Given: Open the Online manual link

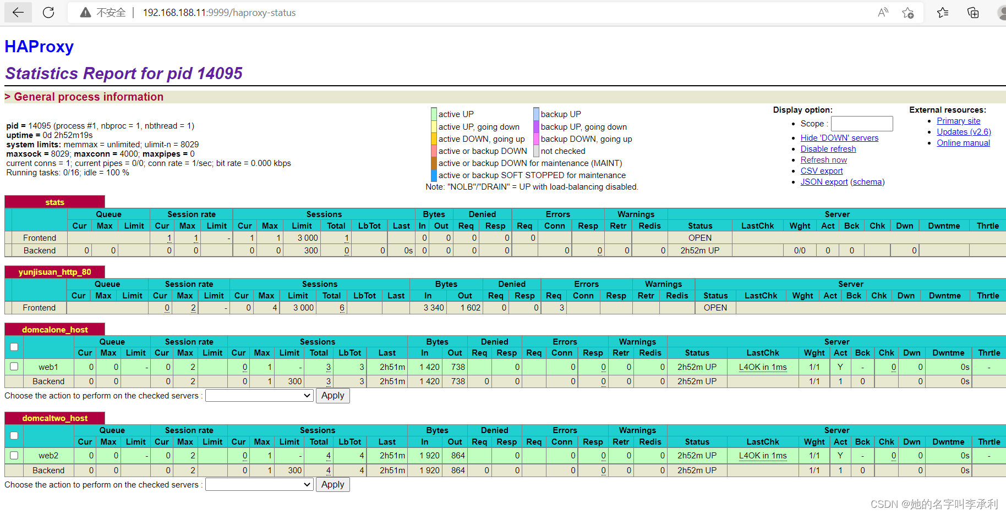Looking at the screenshot, I should tap(964, 143).
